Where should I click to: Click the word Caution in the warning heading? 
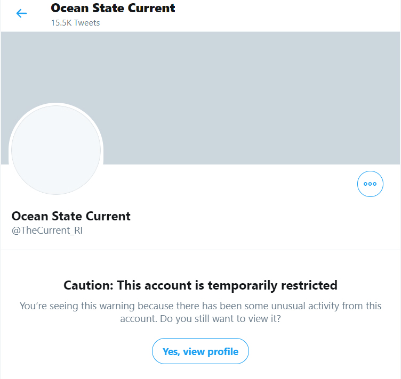[x=89, y=285]
